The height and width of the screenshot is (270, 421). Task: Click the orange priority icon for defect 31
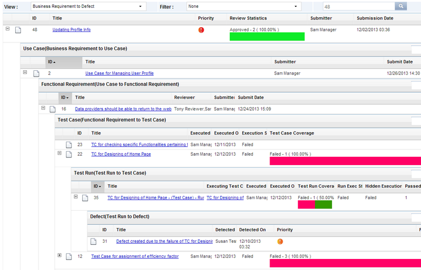(x=280, y=242)
